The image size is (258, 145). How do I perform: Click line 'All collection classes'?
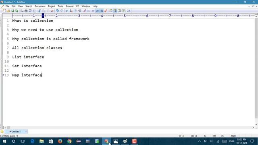pos(37,48)
